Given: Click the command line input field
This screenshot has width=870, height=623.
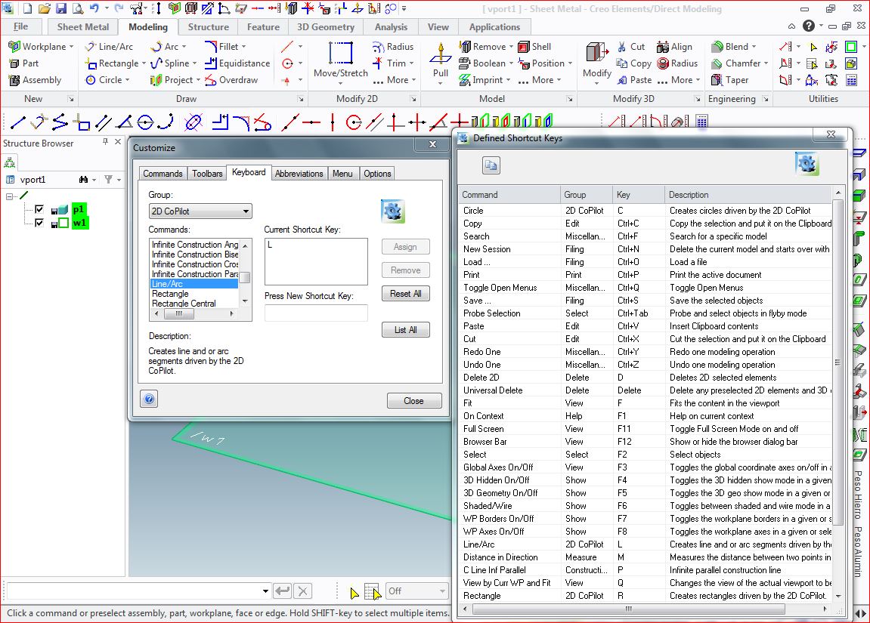Looking at the screenshot, I should tap(133, 591).
